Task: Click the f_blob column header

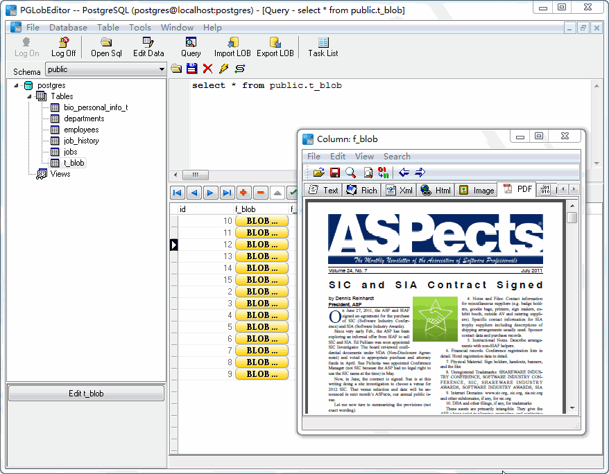Action: click(261, 209)
